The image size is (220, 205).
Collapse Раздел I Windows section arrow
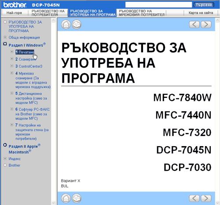5,44
